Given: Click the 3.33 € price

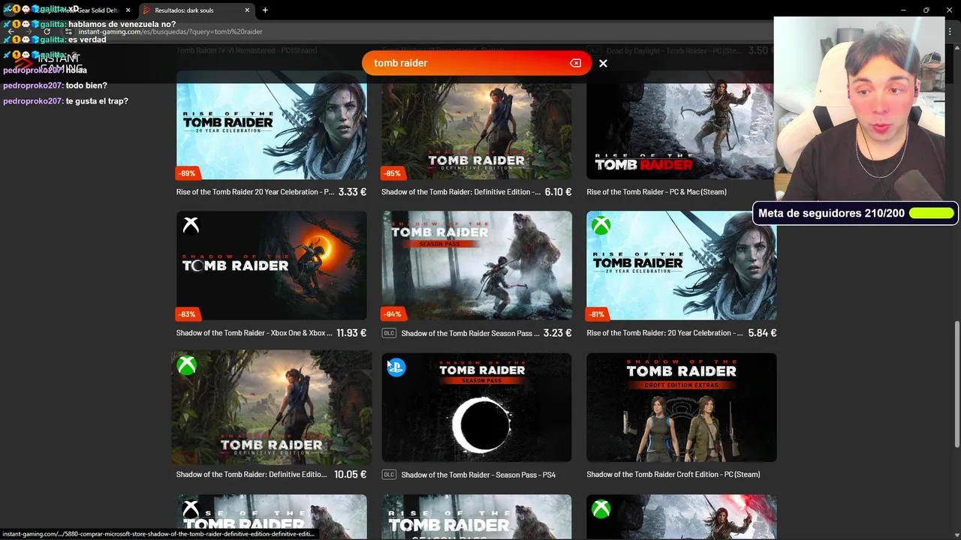Looking at the screenshot, I should coord(352,192).
